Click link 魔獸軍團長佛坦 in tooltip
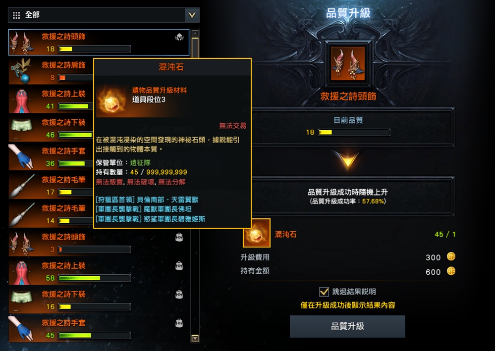The height and width of the screenshot is (351, 495). coord(167,209)
